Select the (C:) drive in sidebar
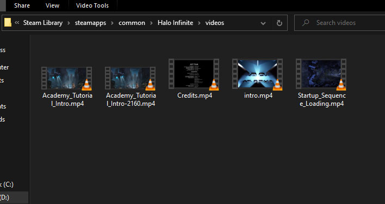This screenshot has height=204, width=385. 7,184
